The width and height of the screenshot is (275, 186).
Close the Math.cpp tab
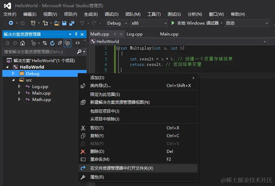point(121,34)
